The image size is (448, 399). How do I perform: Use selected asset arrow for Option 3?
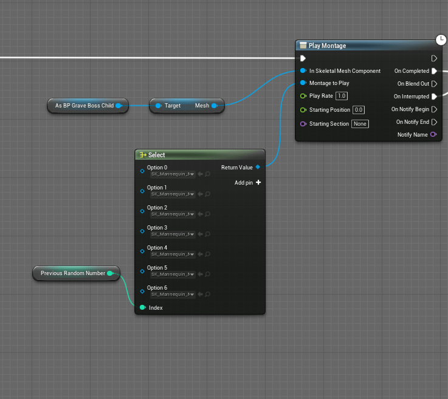200,234
